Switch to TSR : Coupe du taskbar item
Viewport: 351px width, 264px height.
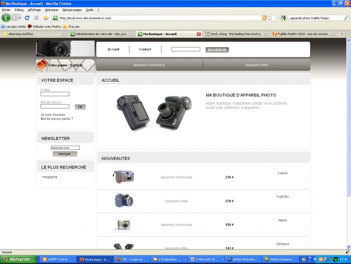click(132, 259)
